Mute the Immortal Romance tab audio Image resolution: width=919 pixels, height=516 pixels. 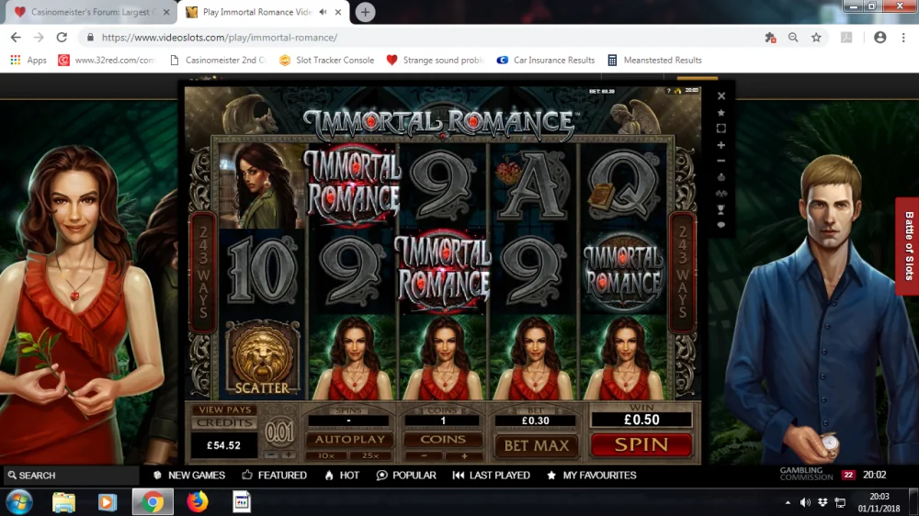[323, 12]
